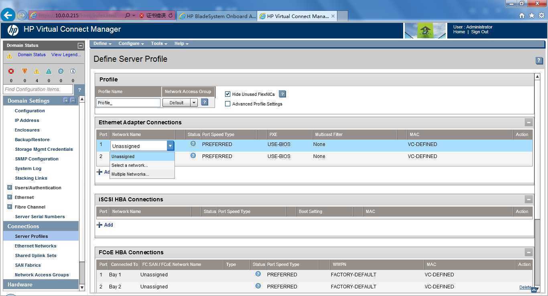Click the blue unknown status icon
This screenshot has height=296, width=548.
(61, 71)
